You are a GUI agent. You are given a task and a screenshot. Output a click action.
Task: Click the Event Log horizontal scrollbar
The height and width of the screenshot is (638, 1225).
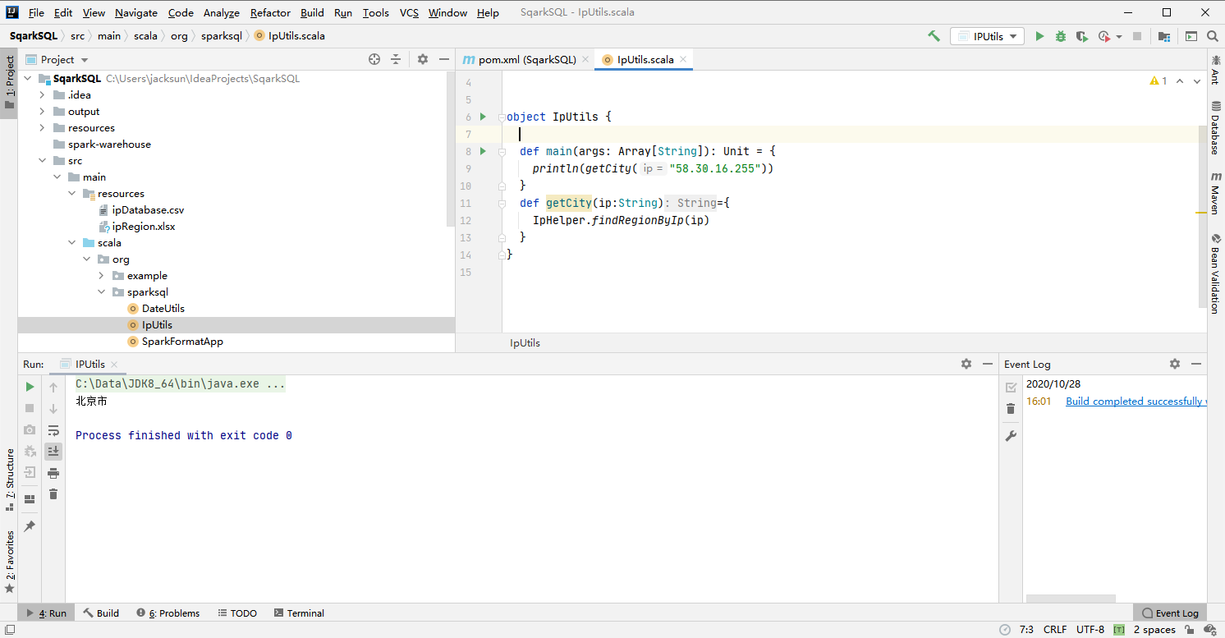point(1071,599)
